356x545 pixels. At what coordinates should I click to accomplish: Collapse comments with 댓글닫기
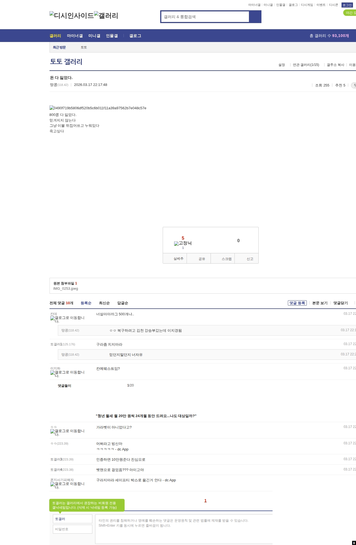(340, 303)
